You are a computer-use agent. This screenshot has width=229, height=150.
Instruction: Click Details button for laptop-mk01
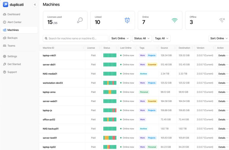tap(222, 56)
